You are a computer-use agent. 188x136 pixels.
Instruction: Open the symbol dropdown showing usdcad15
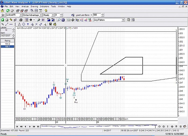pyautogui.click(x=21, y=15)
